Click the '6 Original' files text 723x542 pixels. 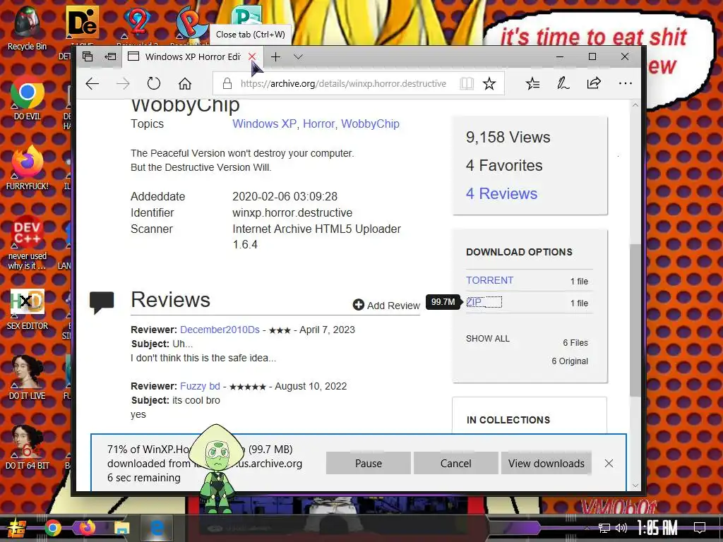(570, 361)
